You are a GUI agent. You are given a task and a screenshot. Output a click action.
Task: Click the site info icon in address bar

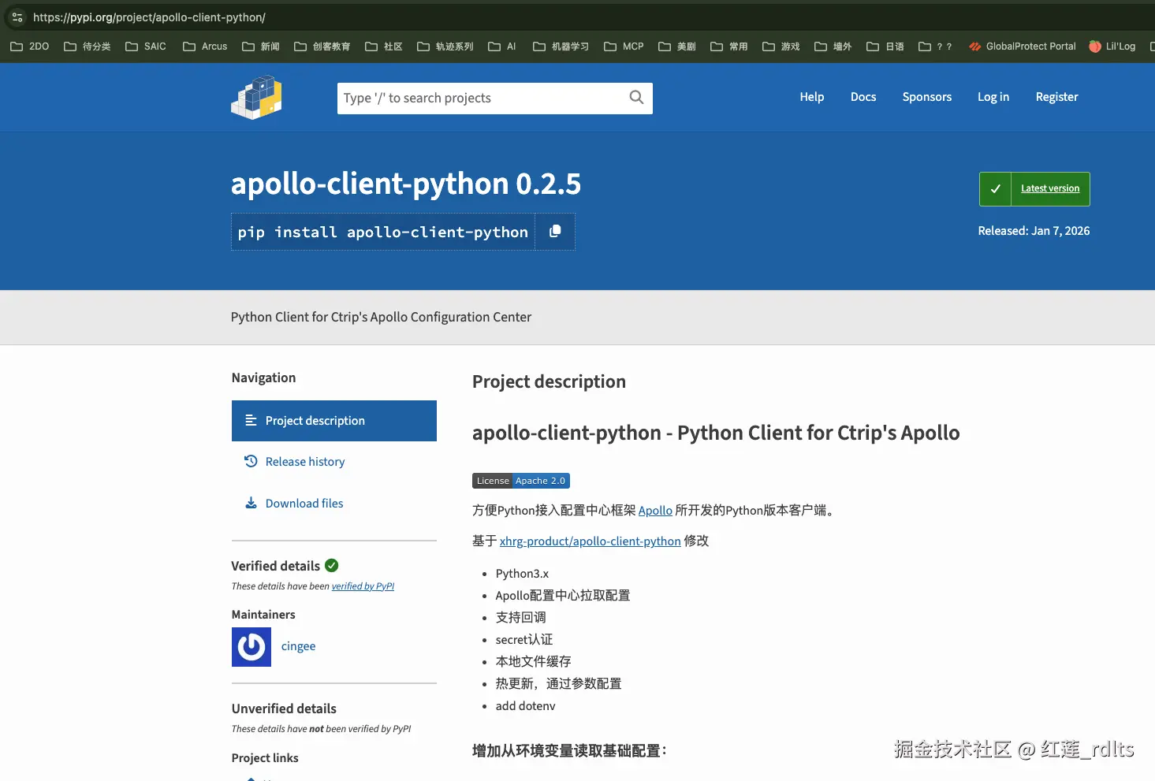[x=17, y=17]
